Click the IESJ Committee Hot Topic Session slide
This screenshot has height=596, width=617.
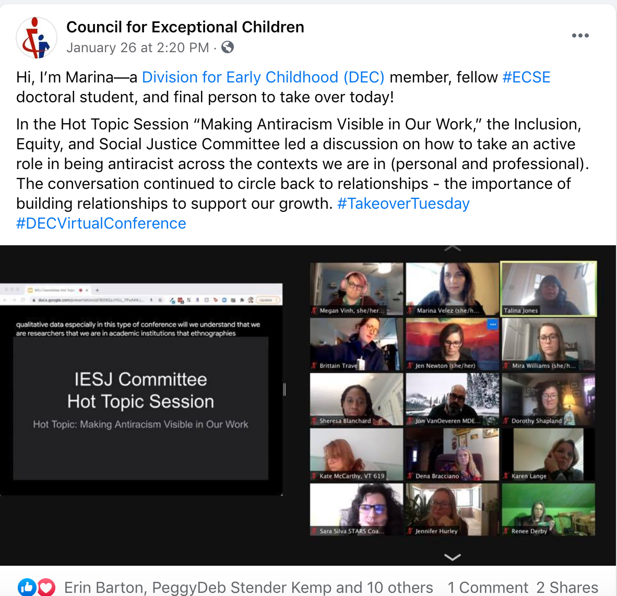(x=141, y=408)
